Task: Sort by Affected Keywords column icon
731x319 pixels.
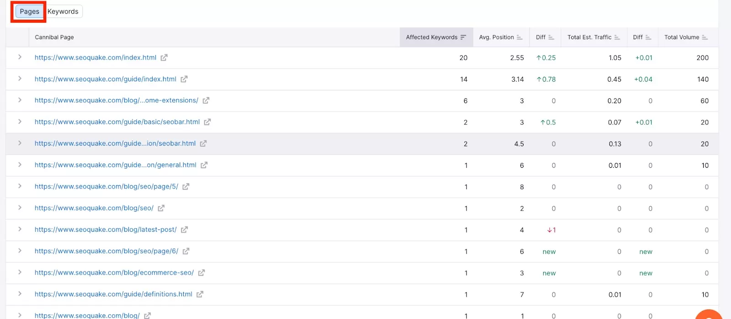Action: coord(463,37)
